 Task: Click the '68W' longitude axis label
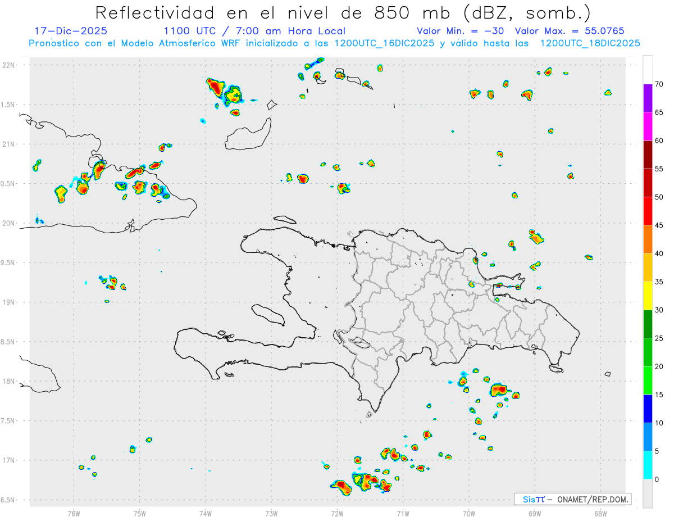600,514
